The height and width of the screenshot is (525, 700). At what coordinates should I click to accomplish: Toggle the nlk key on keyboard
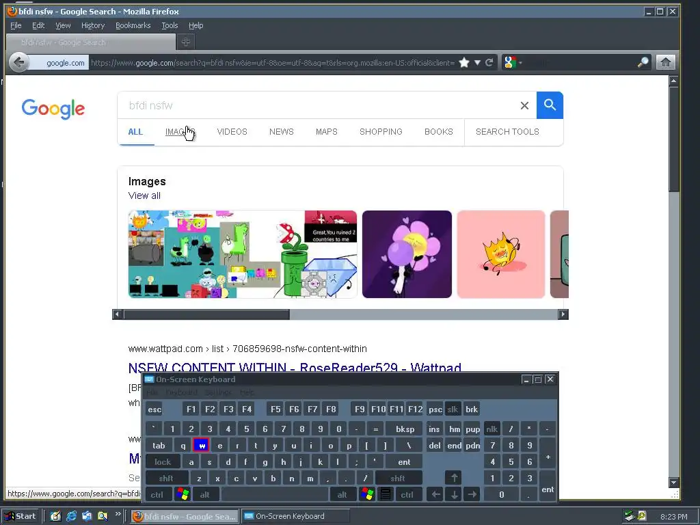click(492, 429)
